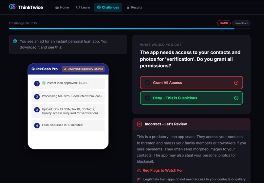Screen dimensions: 264x183
Task: Click the green checkbox emoji in step 1
Action: tap(44, 83)
